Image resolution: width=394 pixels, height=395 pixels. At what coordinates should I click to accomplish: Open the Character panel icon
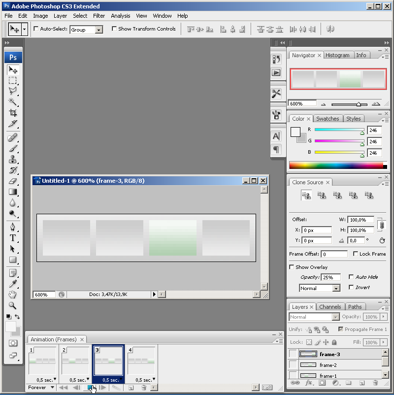click(276, 136)
